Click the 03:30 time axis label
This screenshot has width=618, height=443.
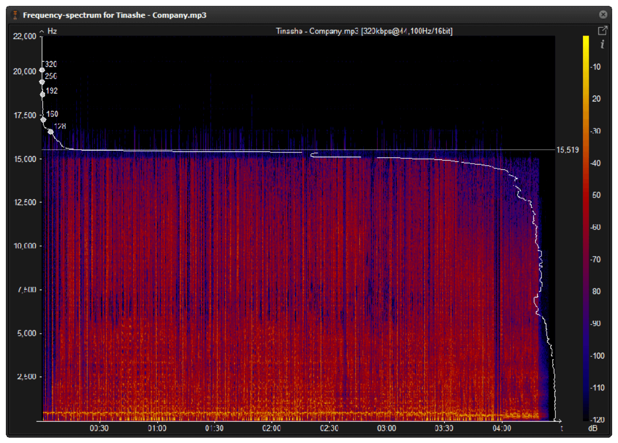click(x=444, y=428)
